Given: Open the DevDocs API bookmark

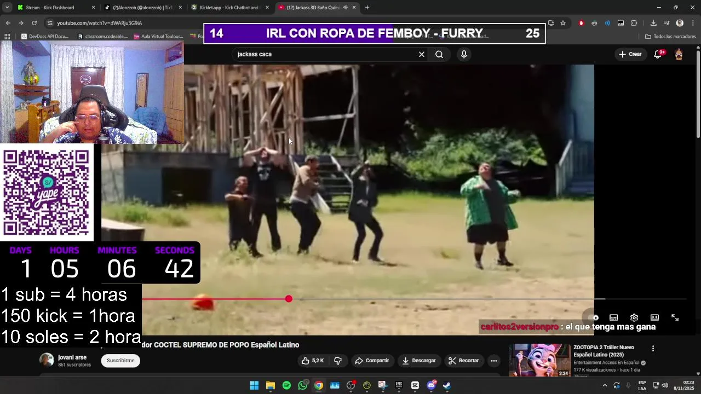Looking at the screenshot, I should tap(45, 37).
